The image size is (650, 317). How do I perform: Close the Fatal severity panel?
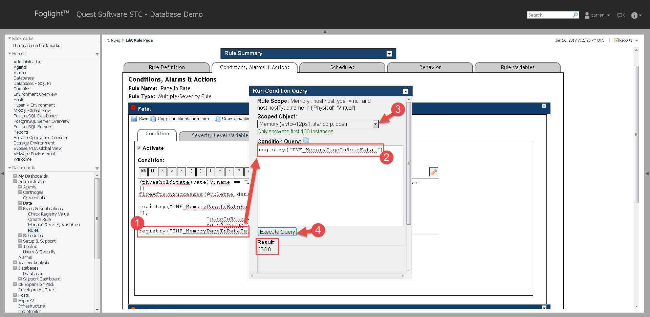[x=544, y=106]
